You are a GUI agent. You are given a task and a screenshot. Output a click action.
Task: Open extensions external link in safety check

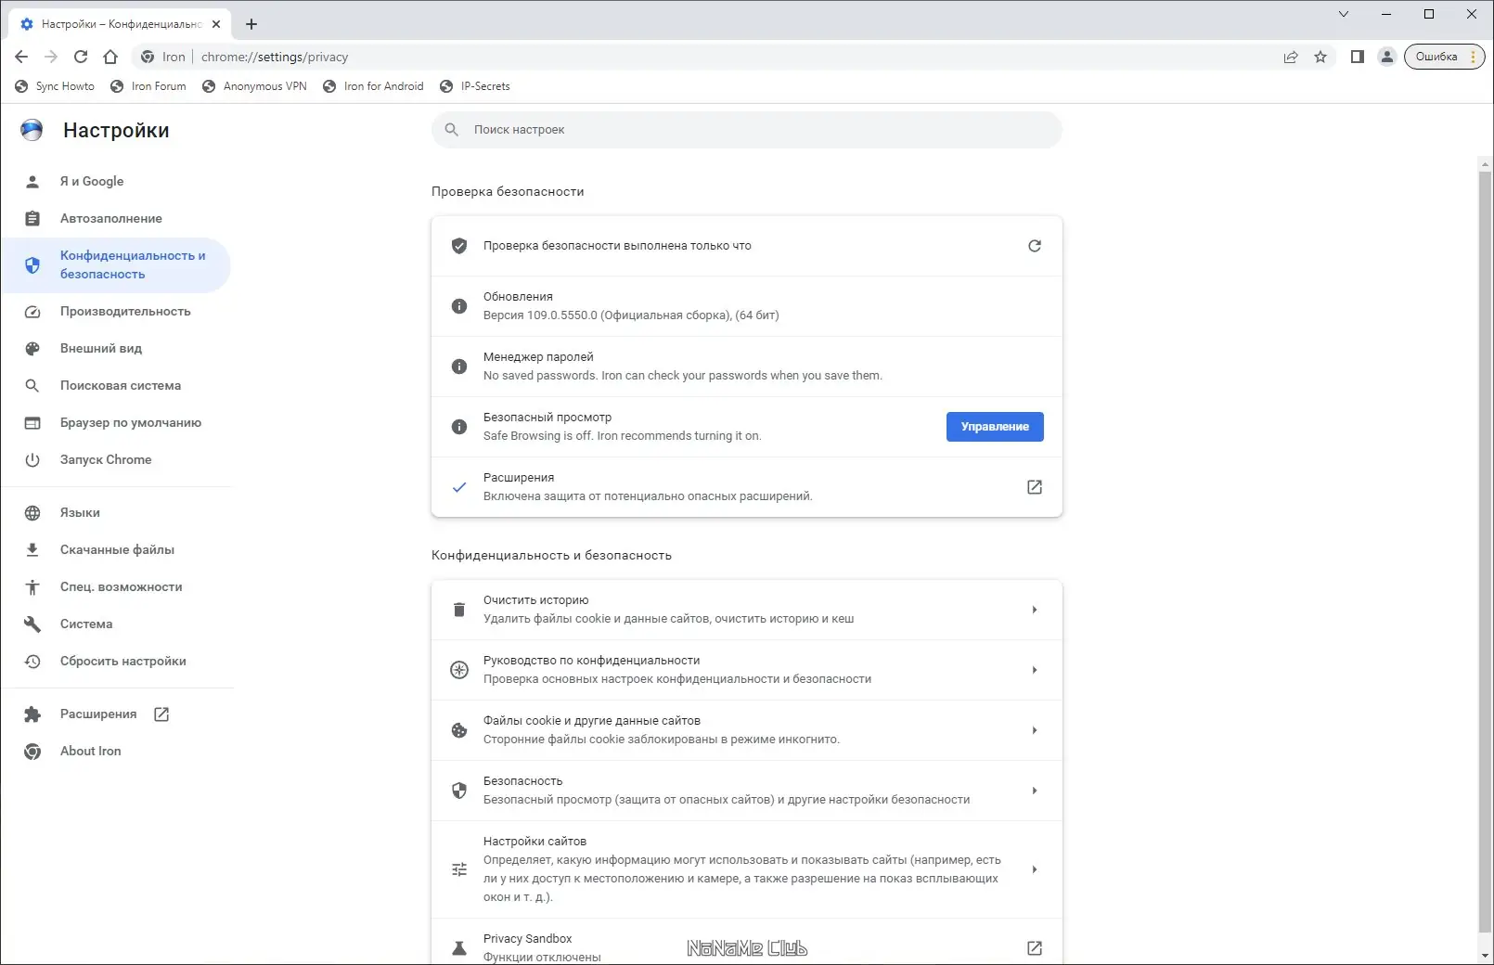1035,487
